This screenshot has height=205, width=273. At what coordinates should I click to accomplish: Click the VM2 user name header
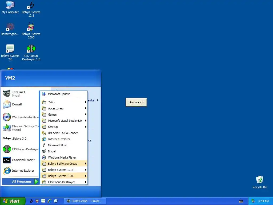pyautogui.click(x=10, y=78)
